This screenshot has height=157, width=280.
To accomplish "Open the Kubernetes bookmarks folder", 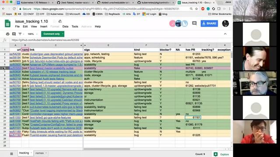I will tap(55, 14).
